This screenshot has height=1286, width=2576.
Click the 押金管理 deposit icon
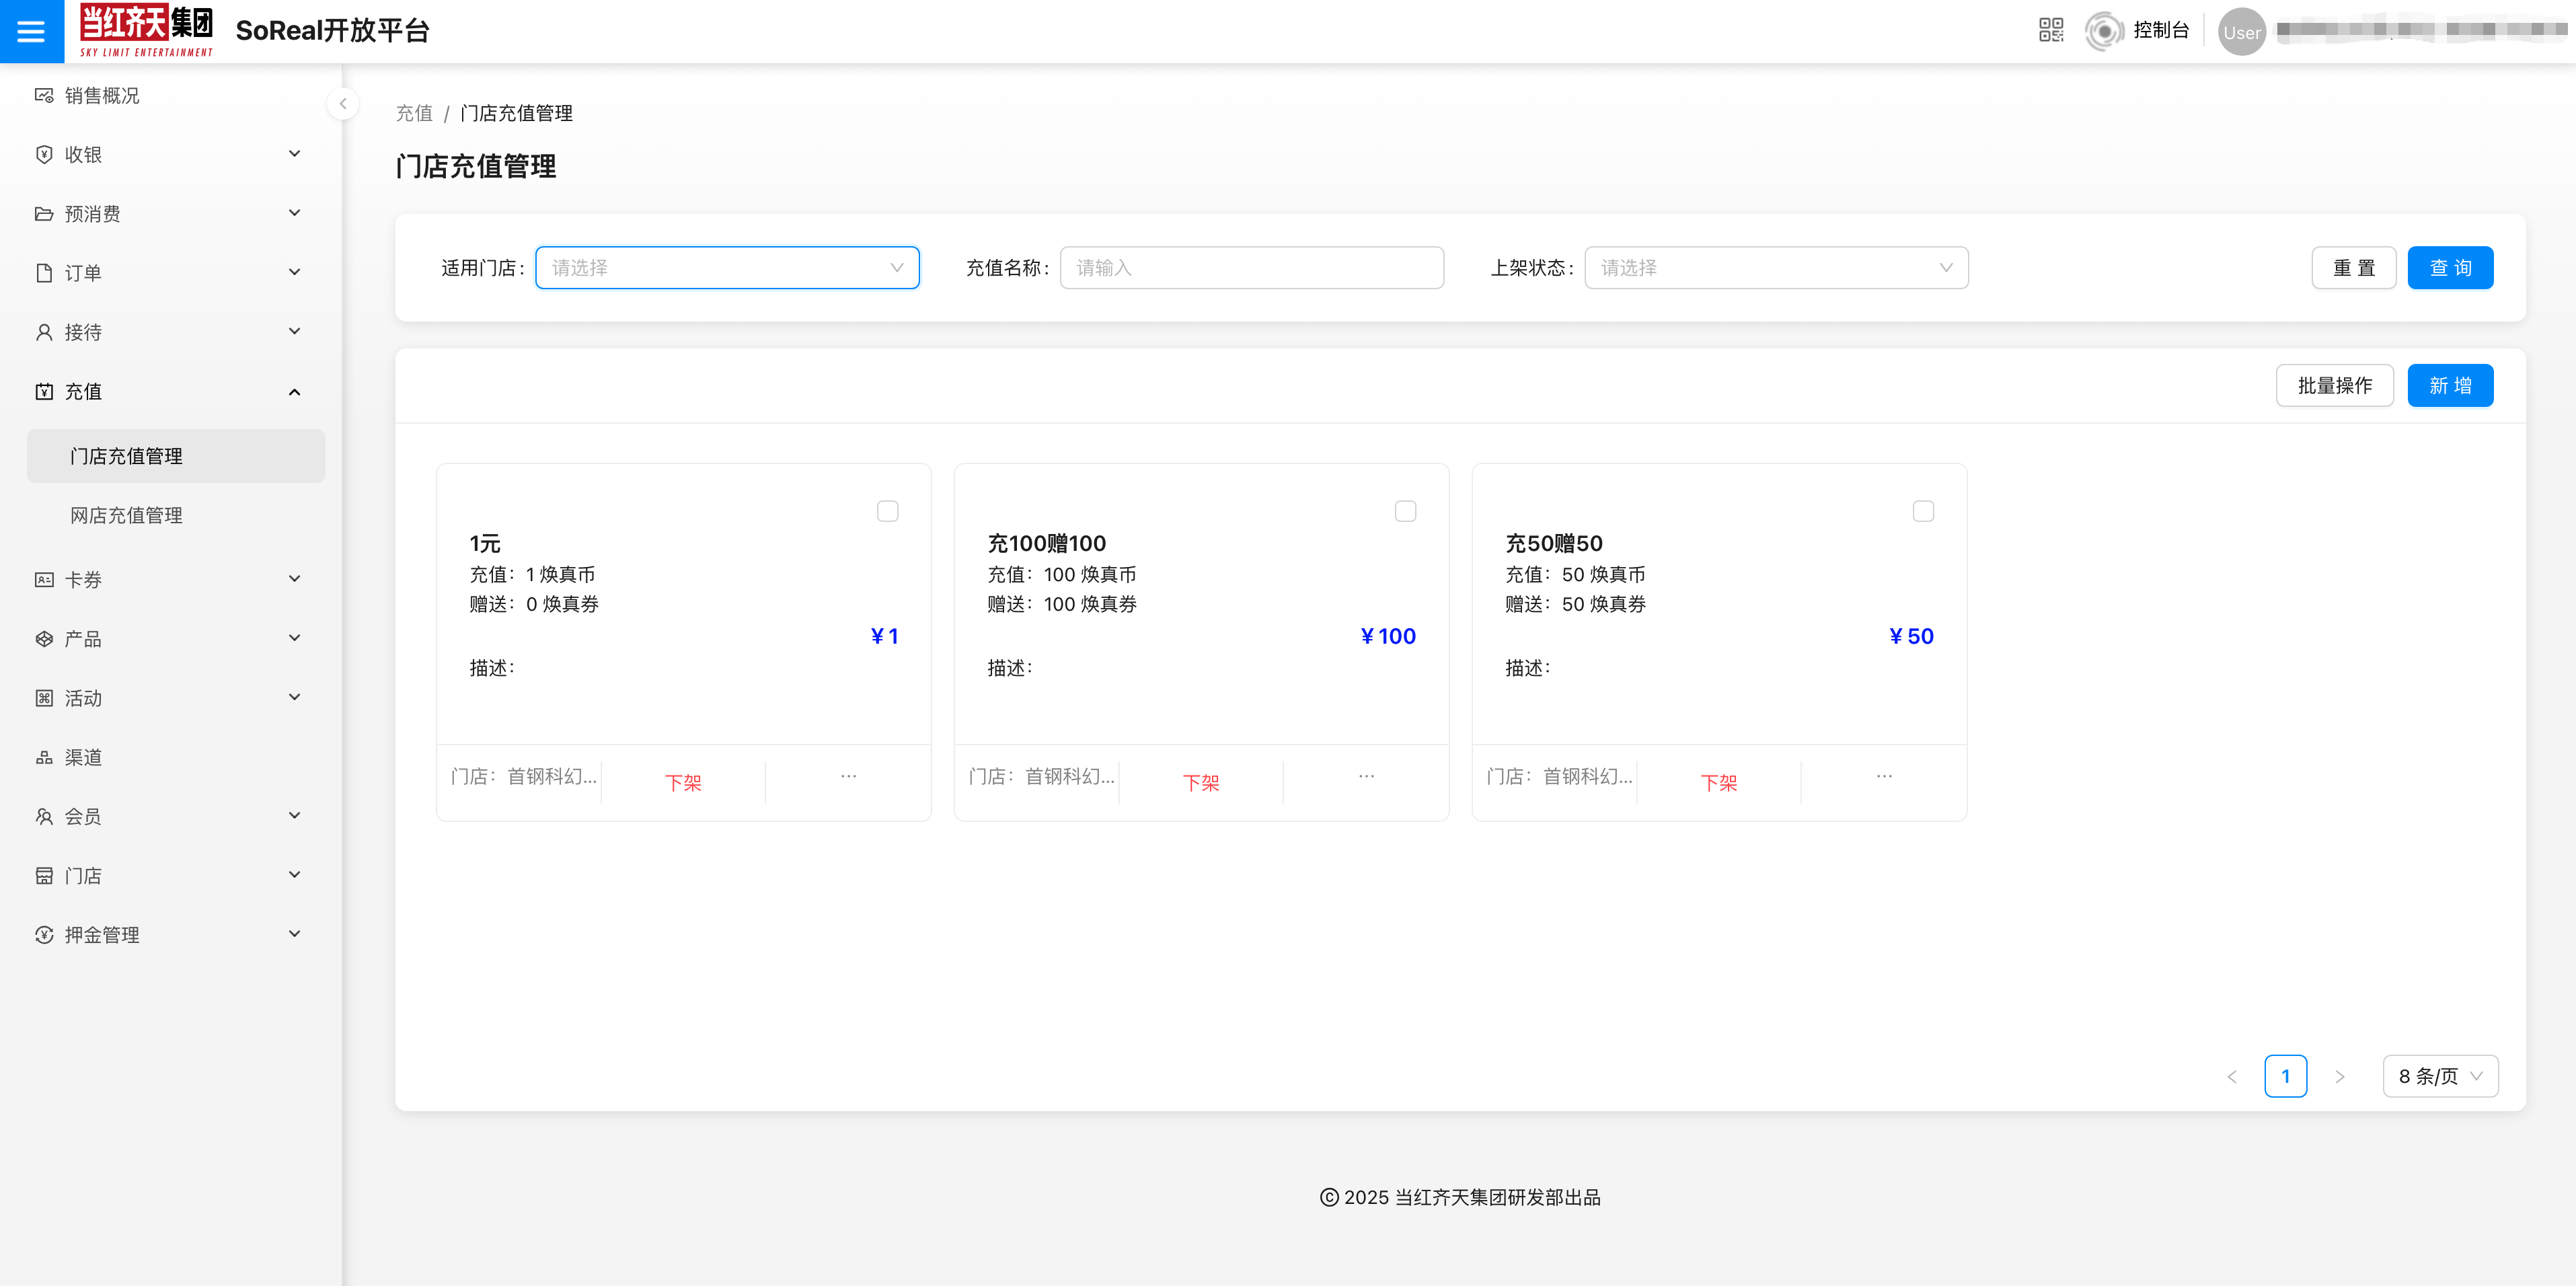click(44, 935)
